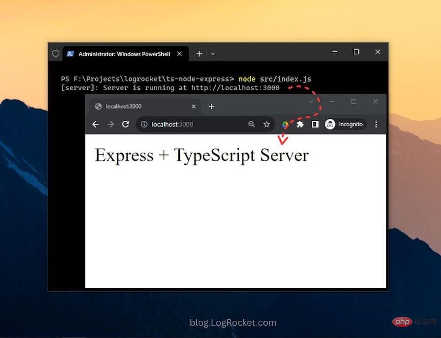The image size is (441, 338).
Task: Minimize the Chrome window
Action: pyautogui.click(x=333, y=101)
